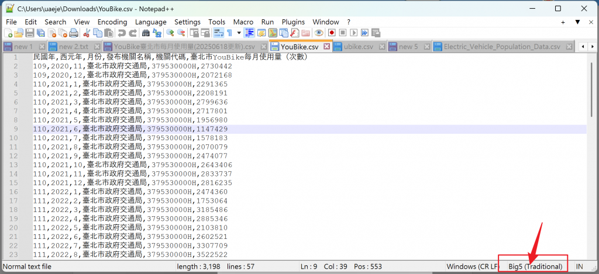599x274 pixels.
Task: Switch to the new 2.txt tab
Action: [74, 47]
